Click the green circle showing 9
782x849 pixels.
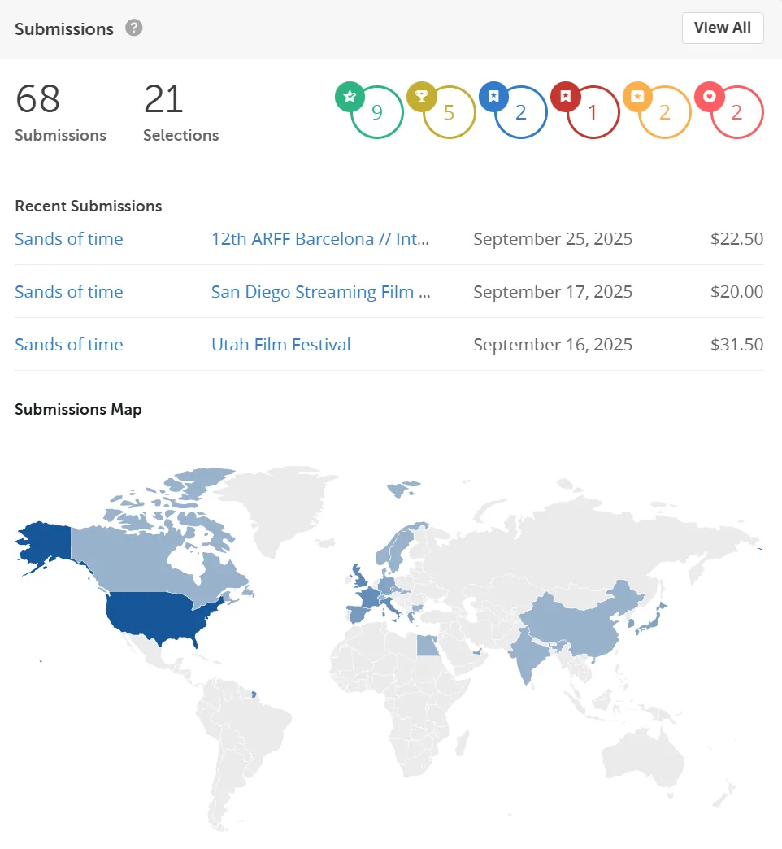pyautogui.click(x=377, y=112)
